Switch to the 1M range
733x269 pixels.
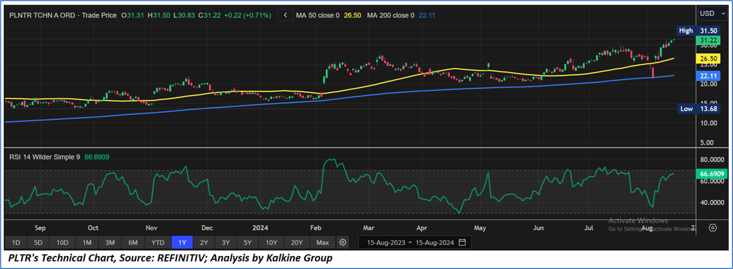[x=87, y=242]
